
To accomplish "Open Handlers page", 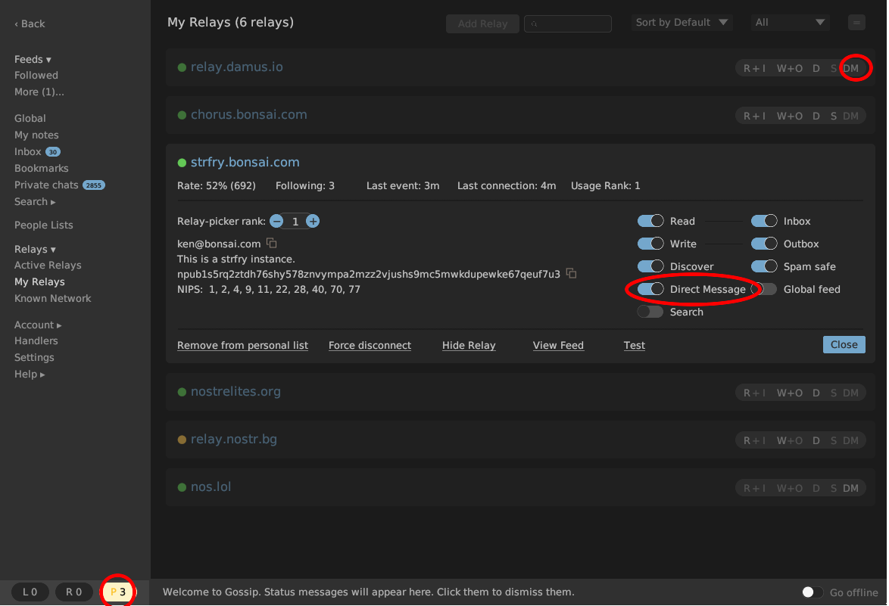I will click(36, 341).
